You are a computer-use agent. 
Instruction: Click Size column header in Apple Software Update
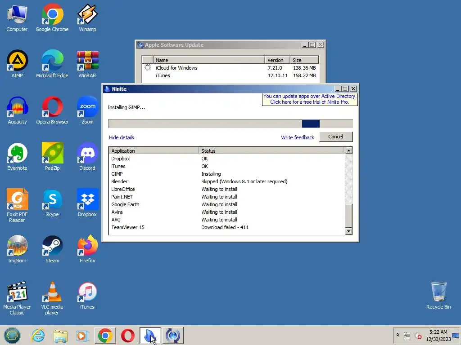coord(304,60)
